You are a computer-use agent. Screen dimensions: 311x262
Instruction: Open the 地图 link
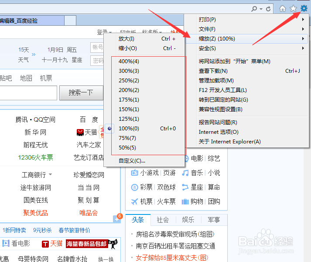tap(26, 78)
